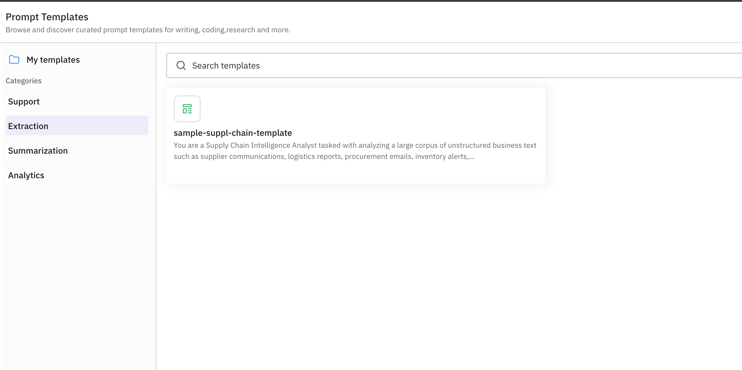Click the browse templates subtitle text
The image size is (742, 370).
pyautogui.click(x=148, y=30)
